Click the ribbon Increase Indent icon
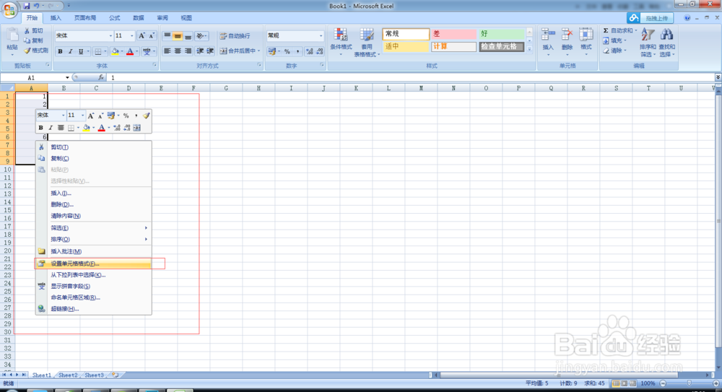 pyautogui.click(x=210, y=51)
